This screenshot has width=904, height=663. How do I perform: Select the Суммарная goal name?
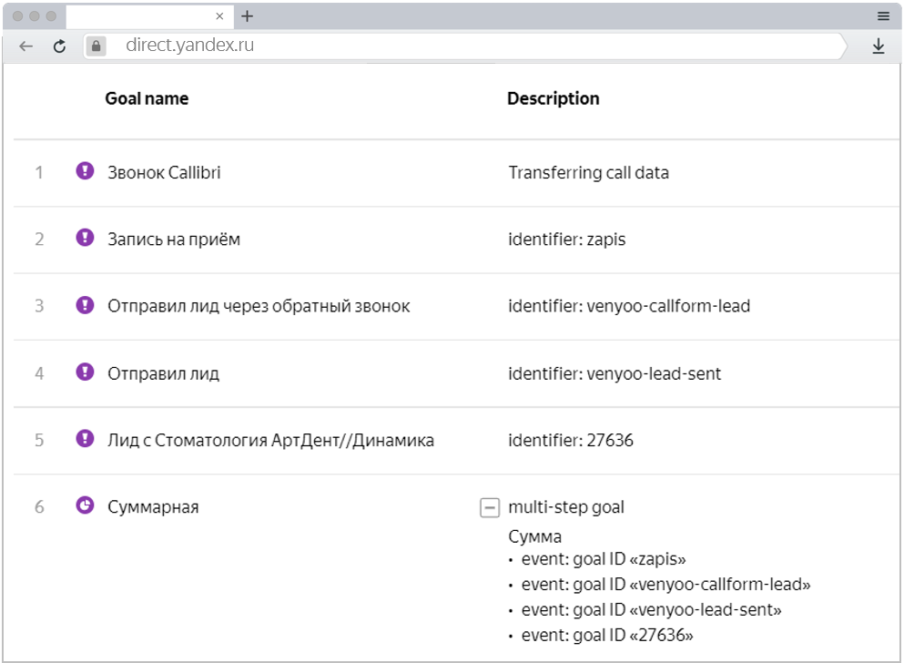tap(153, 507)
